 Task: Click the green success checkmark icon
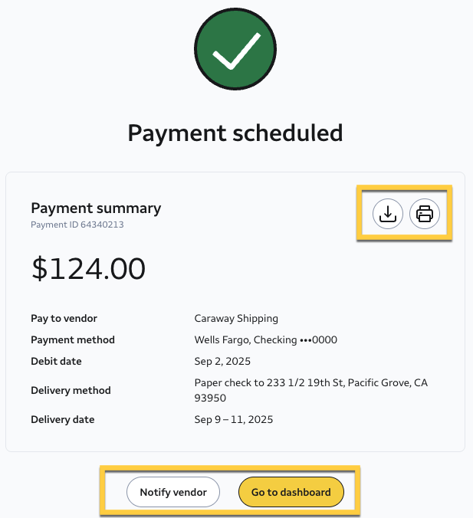click(x=235, y=54)
